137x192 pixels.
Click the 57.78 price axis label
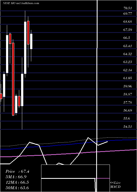[128, 102]
